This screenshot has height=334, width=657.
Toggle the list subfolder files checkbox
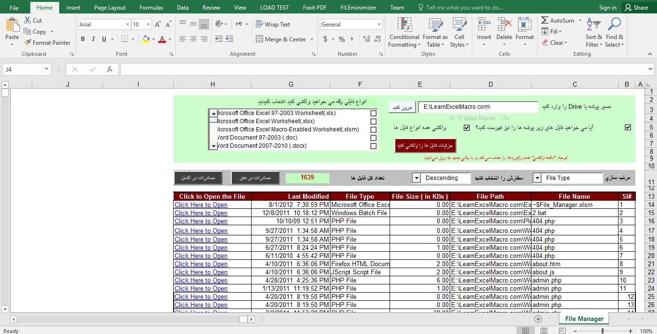pos(627,128)
